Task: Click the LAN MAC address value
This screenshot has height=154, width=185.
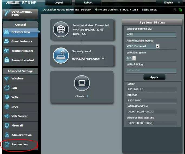Action: (x=141, y=112)
